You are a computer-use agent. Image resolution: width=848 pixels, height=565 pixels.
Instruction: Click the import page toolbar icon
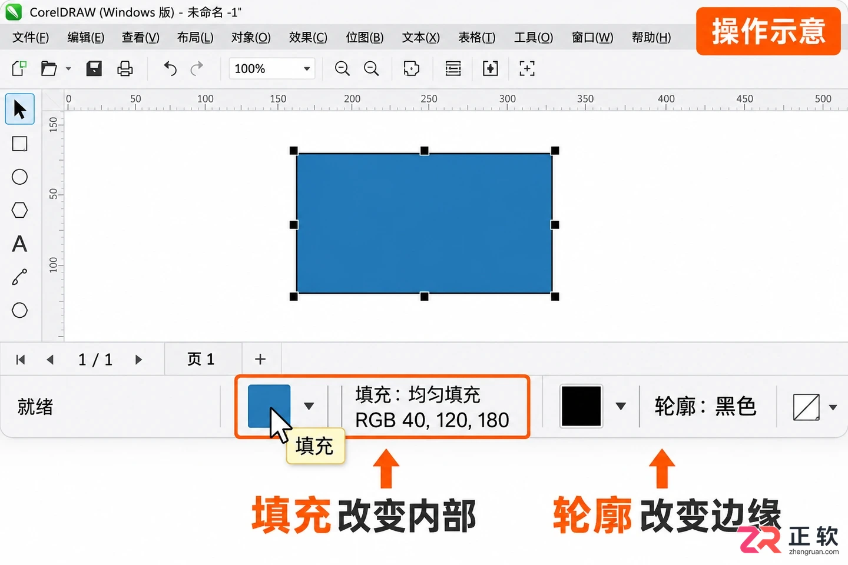pos(491,69)
